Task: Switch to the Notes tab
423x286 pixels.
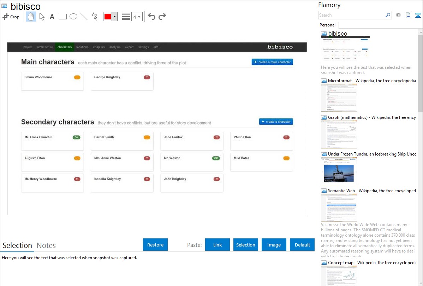Action: [46, 245]
